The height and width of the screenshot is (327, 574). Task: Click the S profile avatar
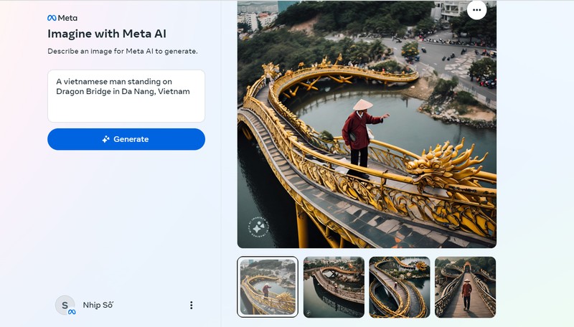click(x=65, y=305)
